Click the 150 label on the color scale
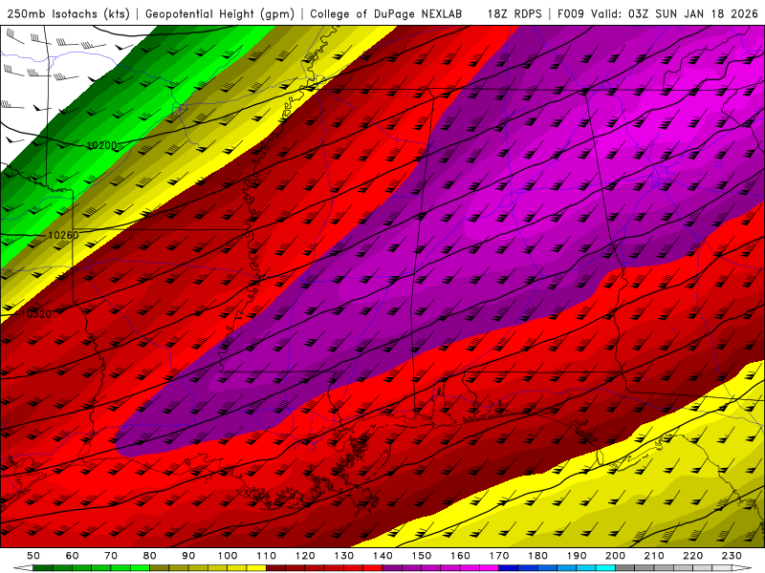 [422, 556]
